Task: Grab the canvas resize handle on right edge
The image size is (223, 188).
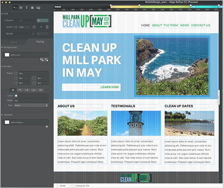Action: point(219,97)
